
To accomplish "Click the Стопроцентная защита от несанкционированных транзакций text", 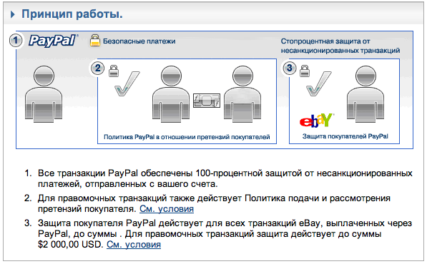I will [340, 46].
